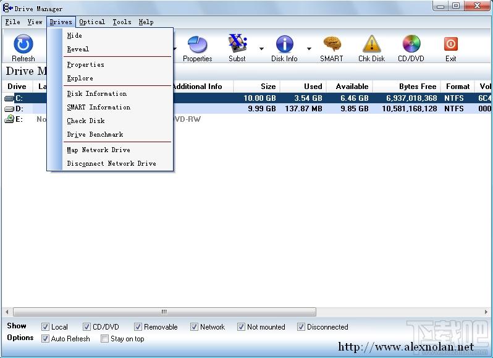
Task: Sort by the Format column header
Action: click(x=458, y=87)
